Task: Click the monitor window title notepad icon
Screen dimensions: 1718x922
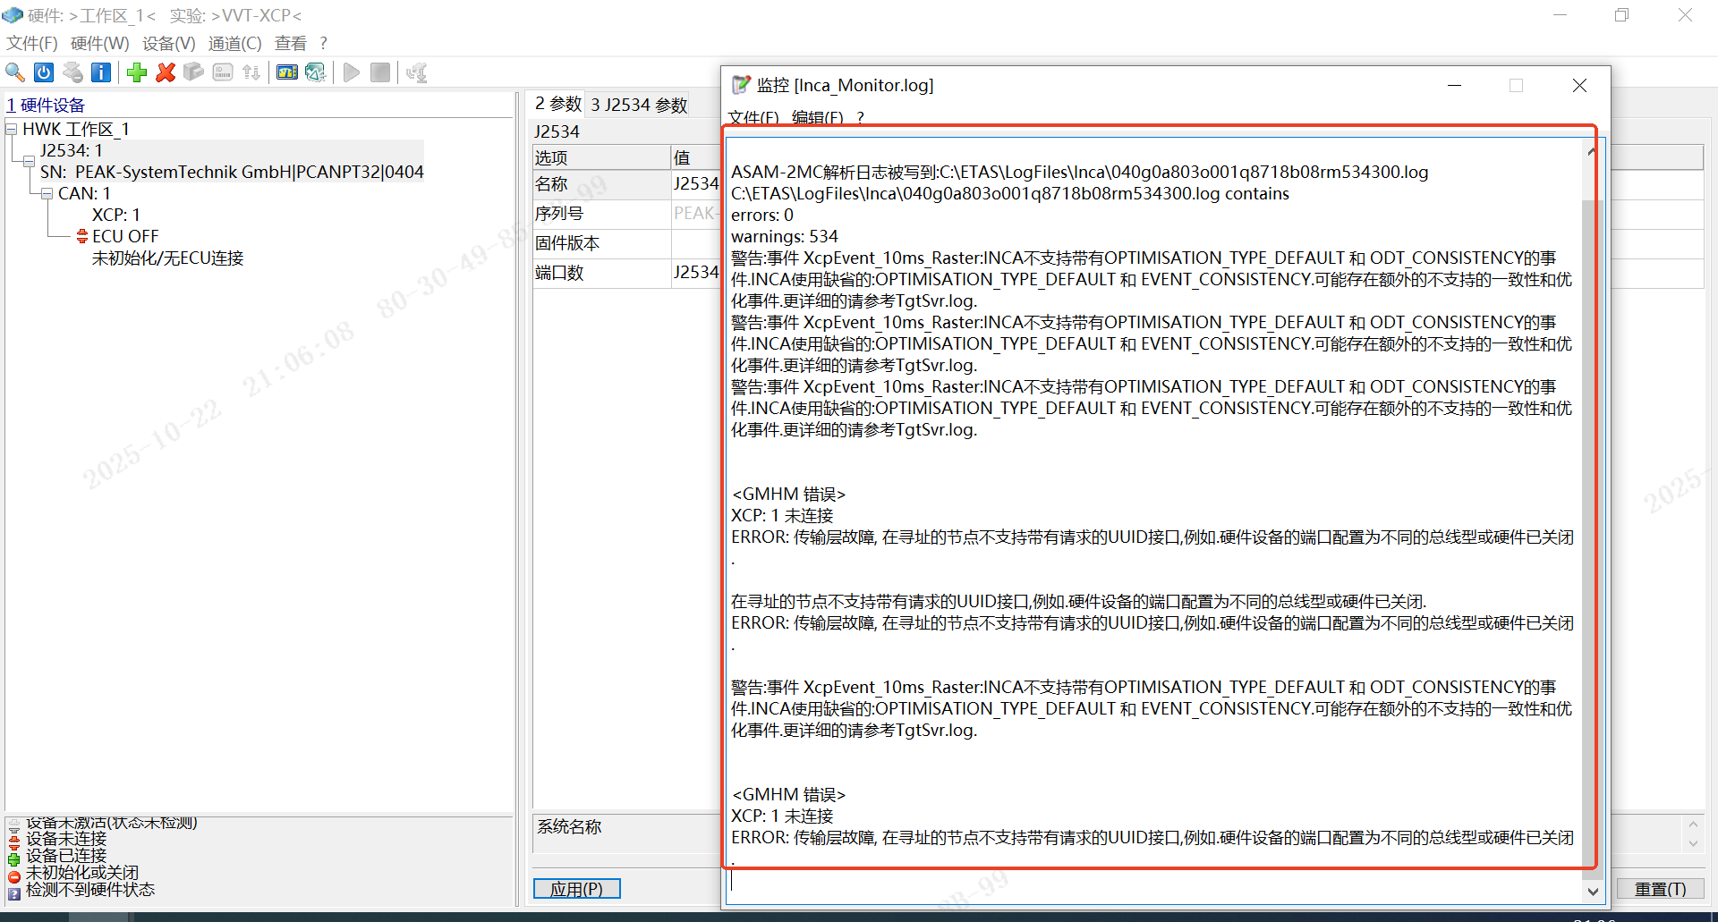Action: click(x=741, y=85)
